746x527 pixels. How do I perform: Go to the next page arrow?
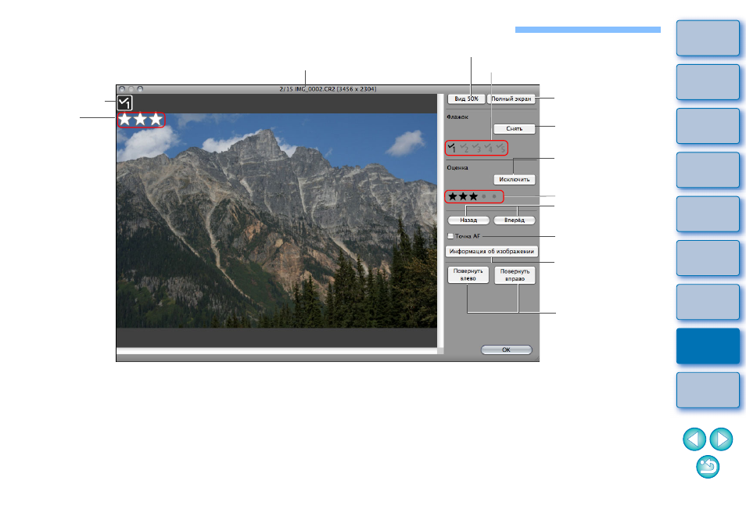[721, 439]
